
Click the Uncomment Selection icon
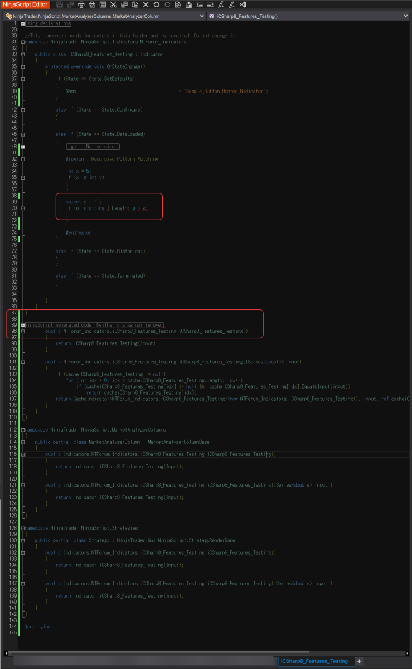(x=231, y=4)
